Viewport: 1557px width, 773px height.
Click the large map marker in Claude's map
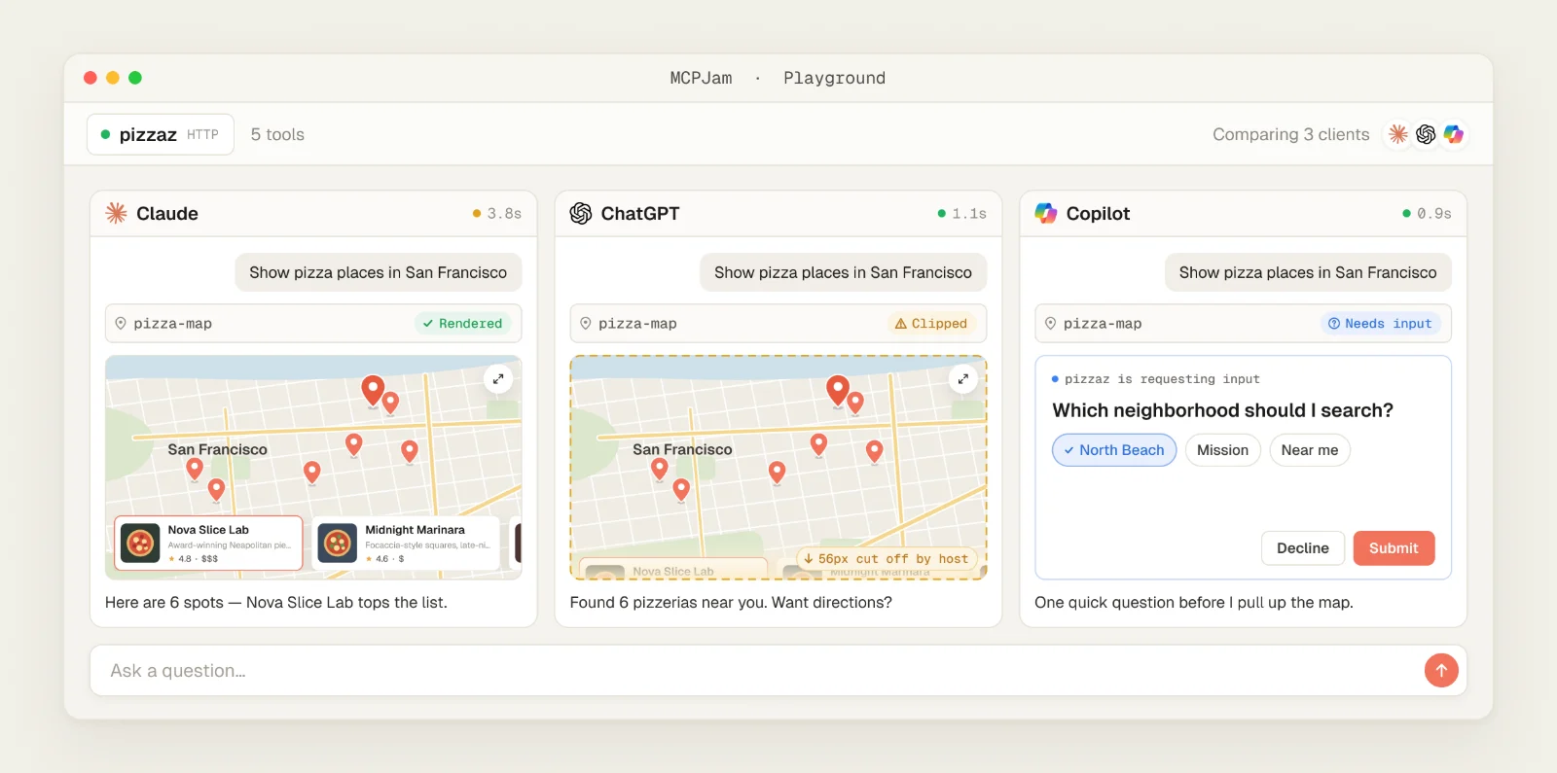(373, 391)
